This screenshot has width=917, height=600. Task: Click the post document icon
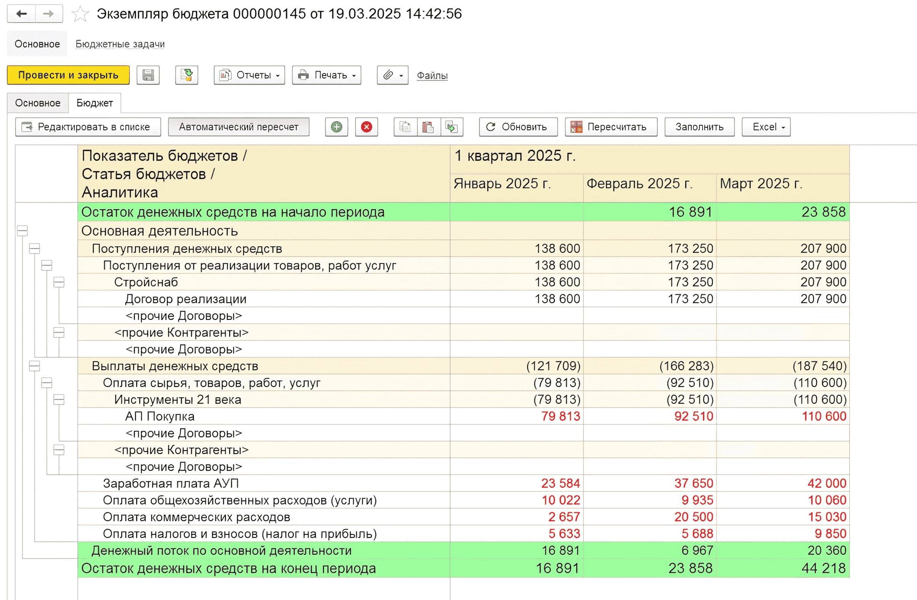187,75
